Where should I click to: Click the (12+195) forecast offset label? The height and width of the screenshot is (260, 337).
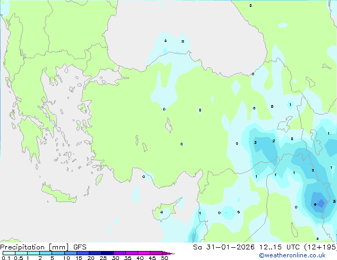pyautogui.click(x=321, y=247)
